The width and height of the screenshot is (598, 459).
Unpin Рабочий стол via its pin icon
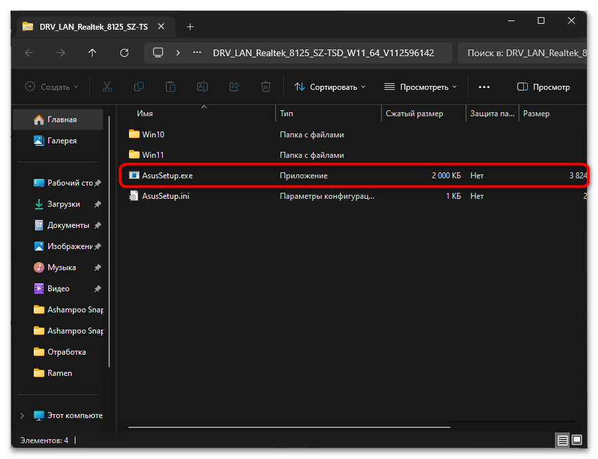[98, 183]
